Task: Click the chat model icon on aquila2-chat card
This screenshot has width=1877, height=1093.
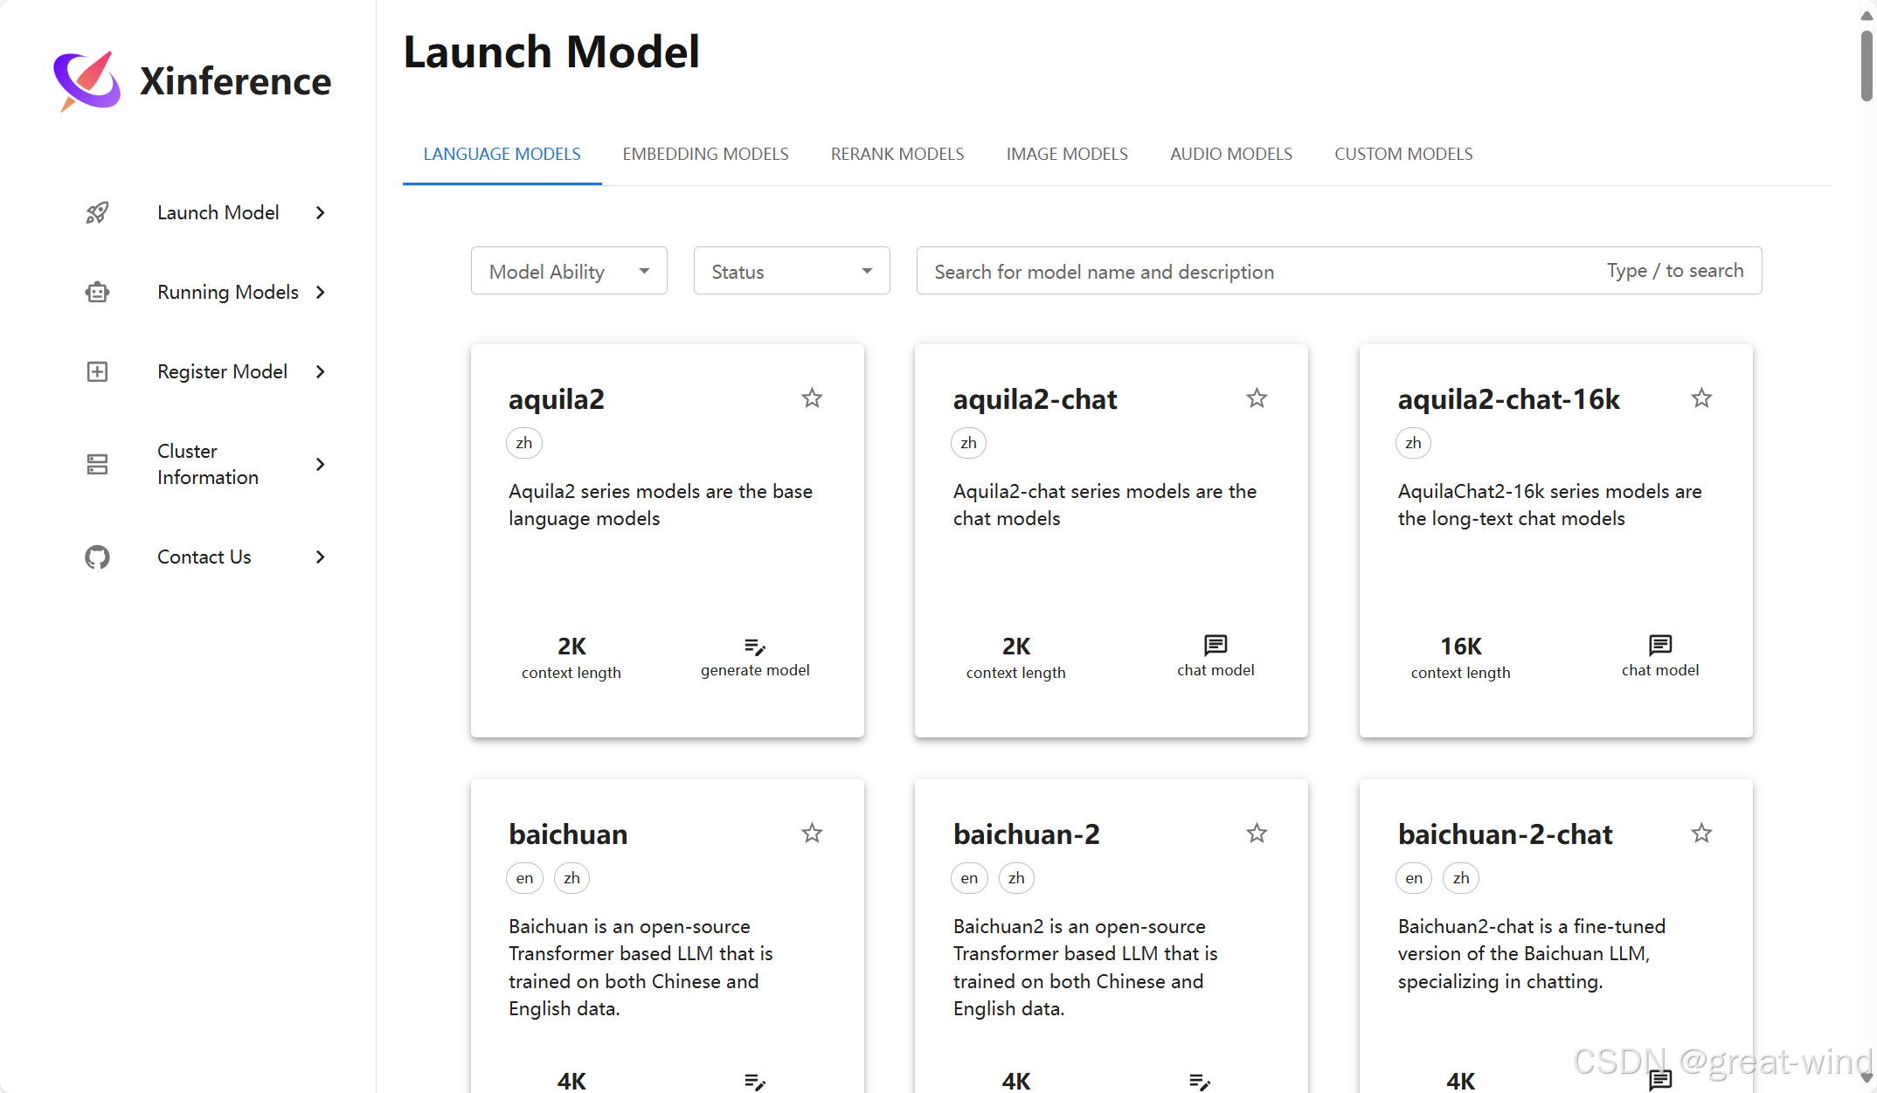Action: click(x=1216, y=645)
